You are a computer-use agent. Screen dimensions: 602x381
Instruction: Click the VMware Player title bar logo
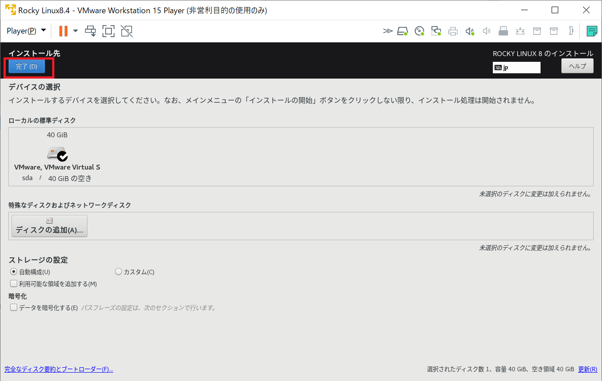[x=10, y=10]
